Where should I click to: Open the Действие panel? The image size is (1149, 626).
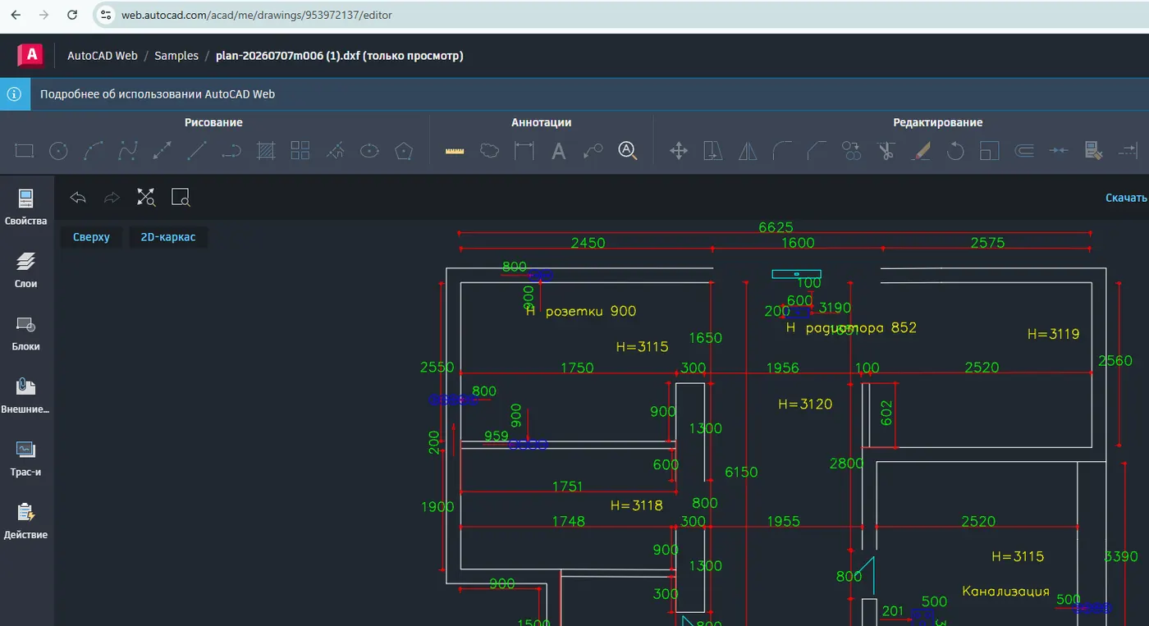[x=26, y=521]
